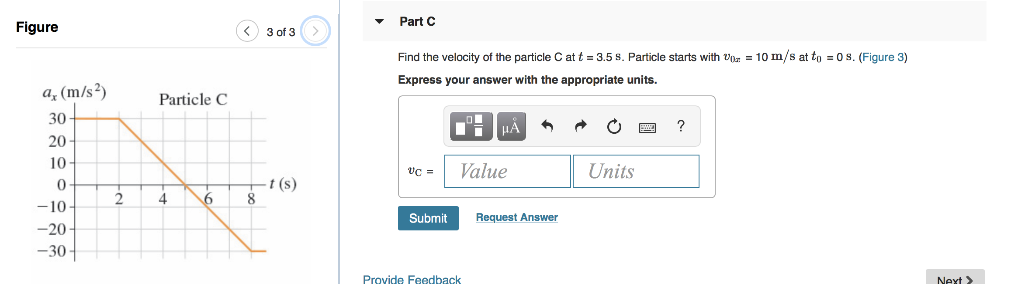
Task: Open the on-screen keyboard icon
Action: (x=647, y=126)
